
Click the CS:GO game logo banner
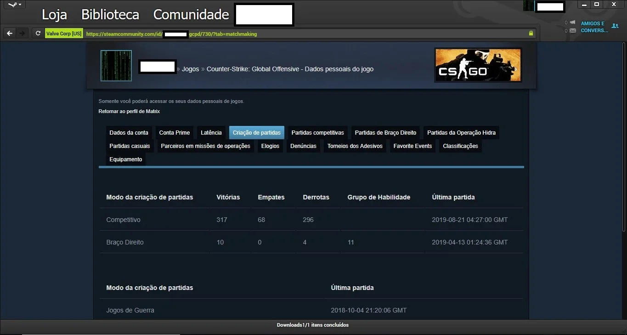click(478, 65)
